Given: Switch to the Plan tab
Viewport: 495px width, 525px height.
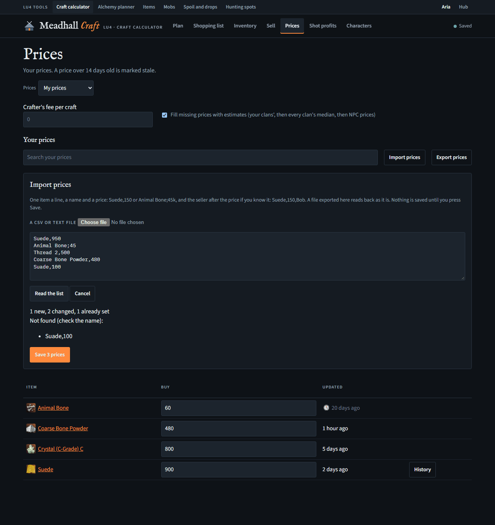Looking at the screenshot, I should point(178,26).
